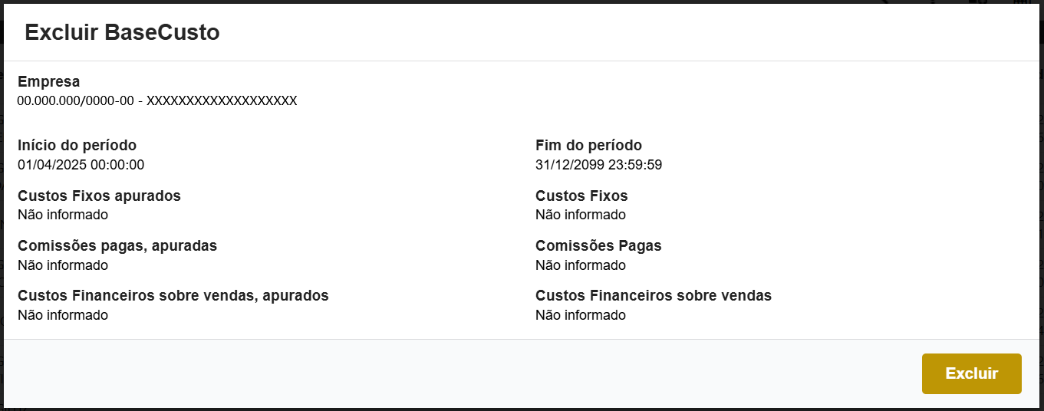Click Não informado under Custos Financeiros, apurados
Screen dimensions: 1044x411
point(63,315)
